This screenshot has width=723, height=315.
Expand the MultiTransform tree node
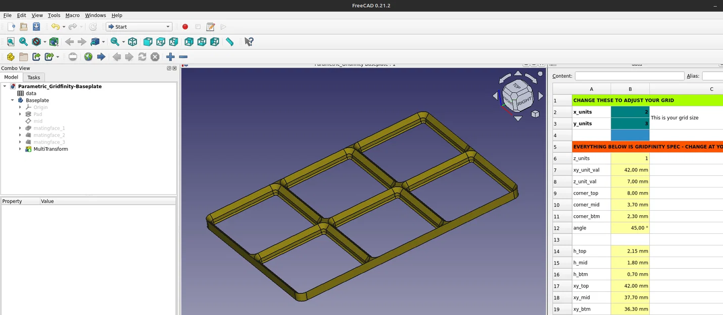[x=20, y=149]
